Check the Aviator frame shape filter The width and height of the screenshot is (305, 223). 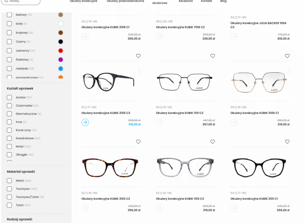point(9,97)
